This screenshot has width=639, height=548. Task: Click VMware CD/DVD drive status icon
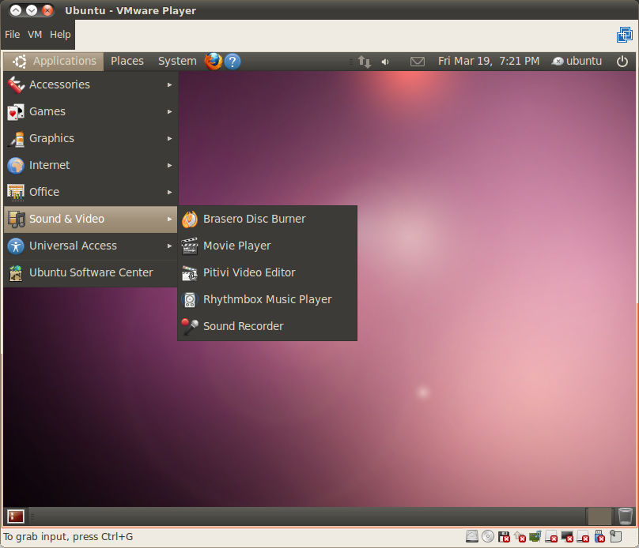click(x=488, y=537)
